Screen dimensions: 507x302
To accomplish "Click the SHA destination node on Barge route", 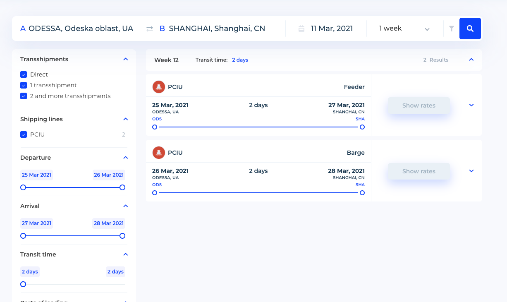I will point(362,193).
